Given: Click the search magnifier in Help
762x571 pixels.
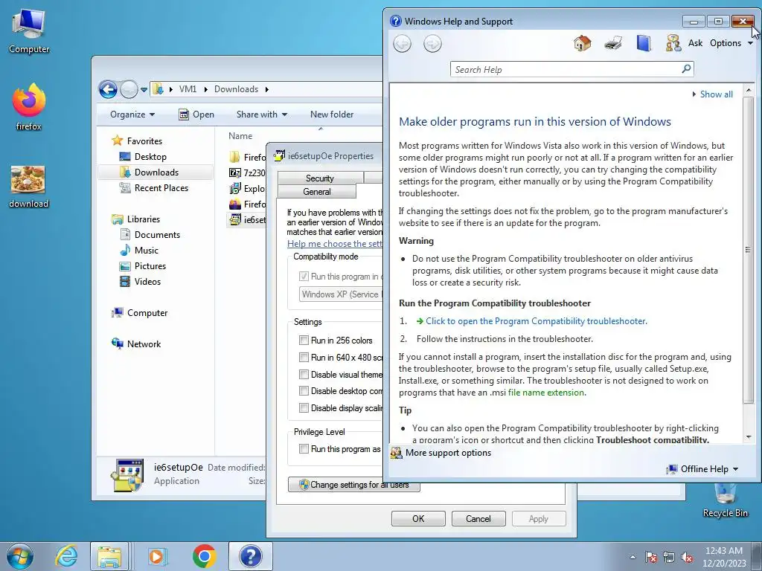Looking at the screenshot, I should point(686,69).
